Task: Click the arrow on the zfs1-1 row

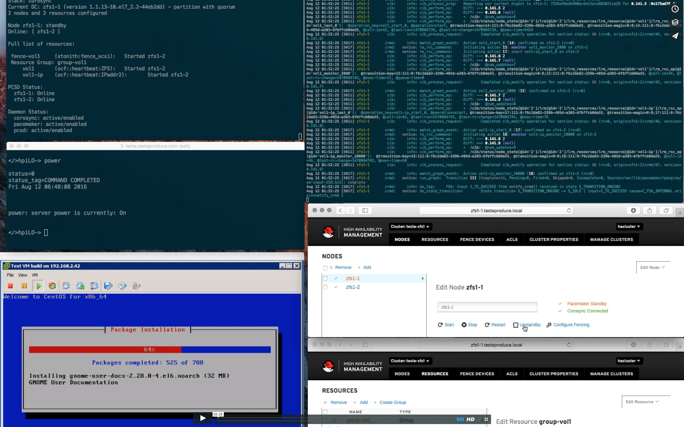Action: click(423, 278)
